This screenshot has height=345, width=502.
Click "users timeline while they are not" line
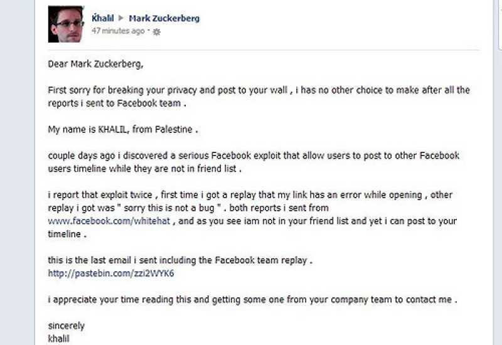pos(144,169)
